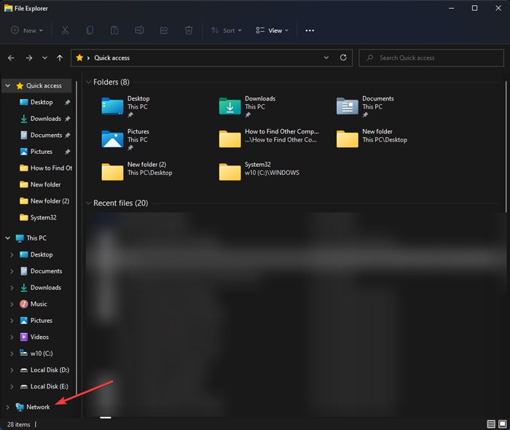The height and width of the screenshot is (430, 510).
Task: Open the Pictures folder tile
Action: [x=125, y=139]
